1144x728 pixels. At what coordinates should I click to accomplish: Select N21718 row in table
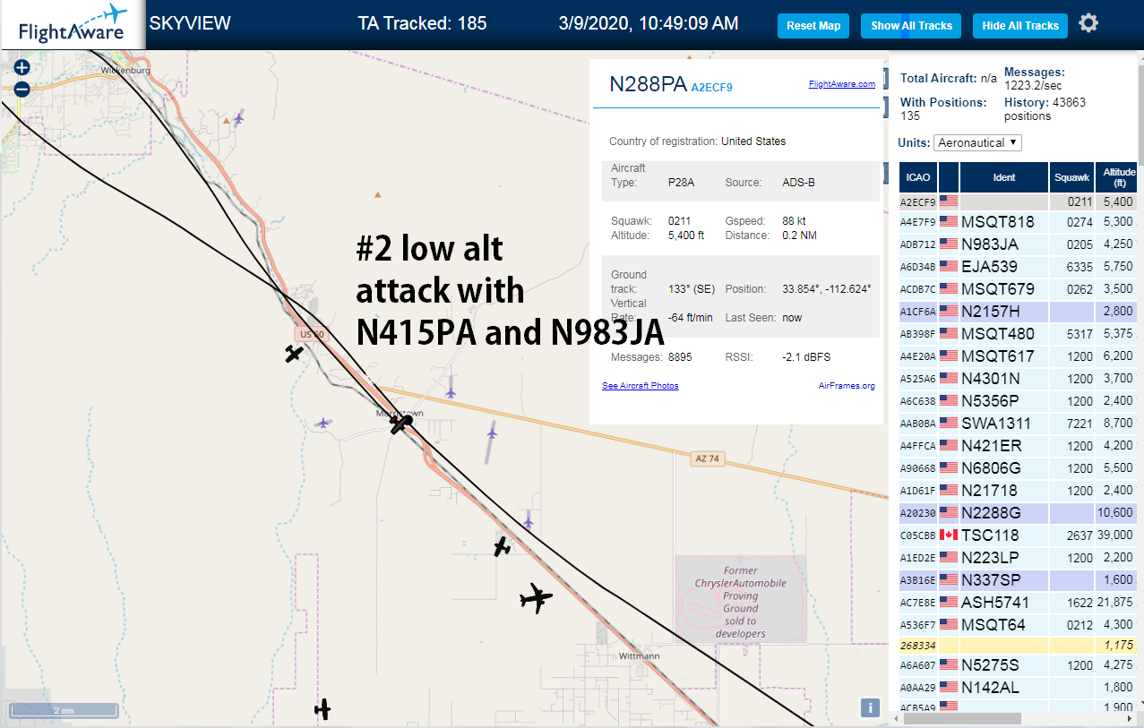point(1018,491)
